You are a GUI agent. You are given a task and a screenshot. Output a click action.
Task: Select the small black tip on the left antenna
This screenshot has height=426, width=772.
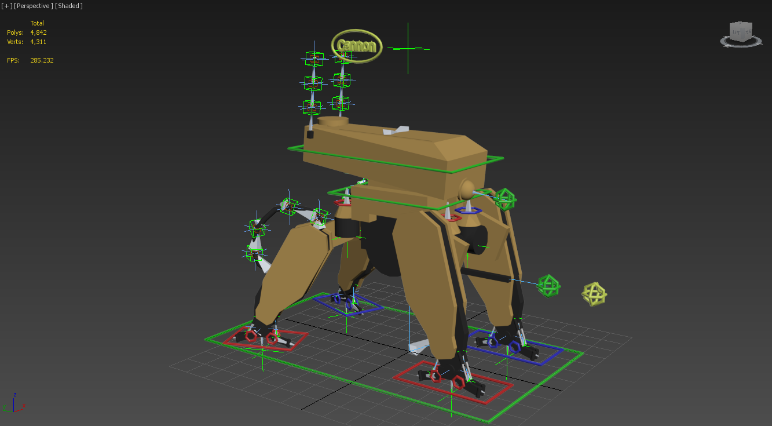pyautogui.click(x=310, y=134)
